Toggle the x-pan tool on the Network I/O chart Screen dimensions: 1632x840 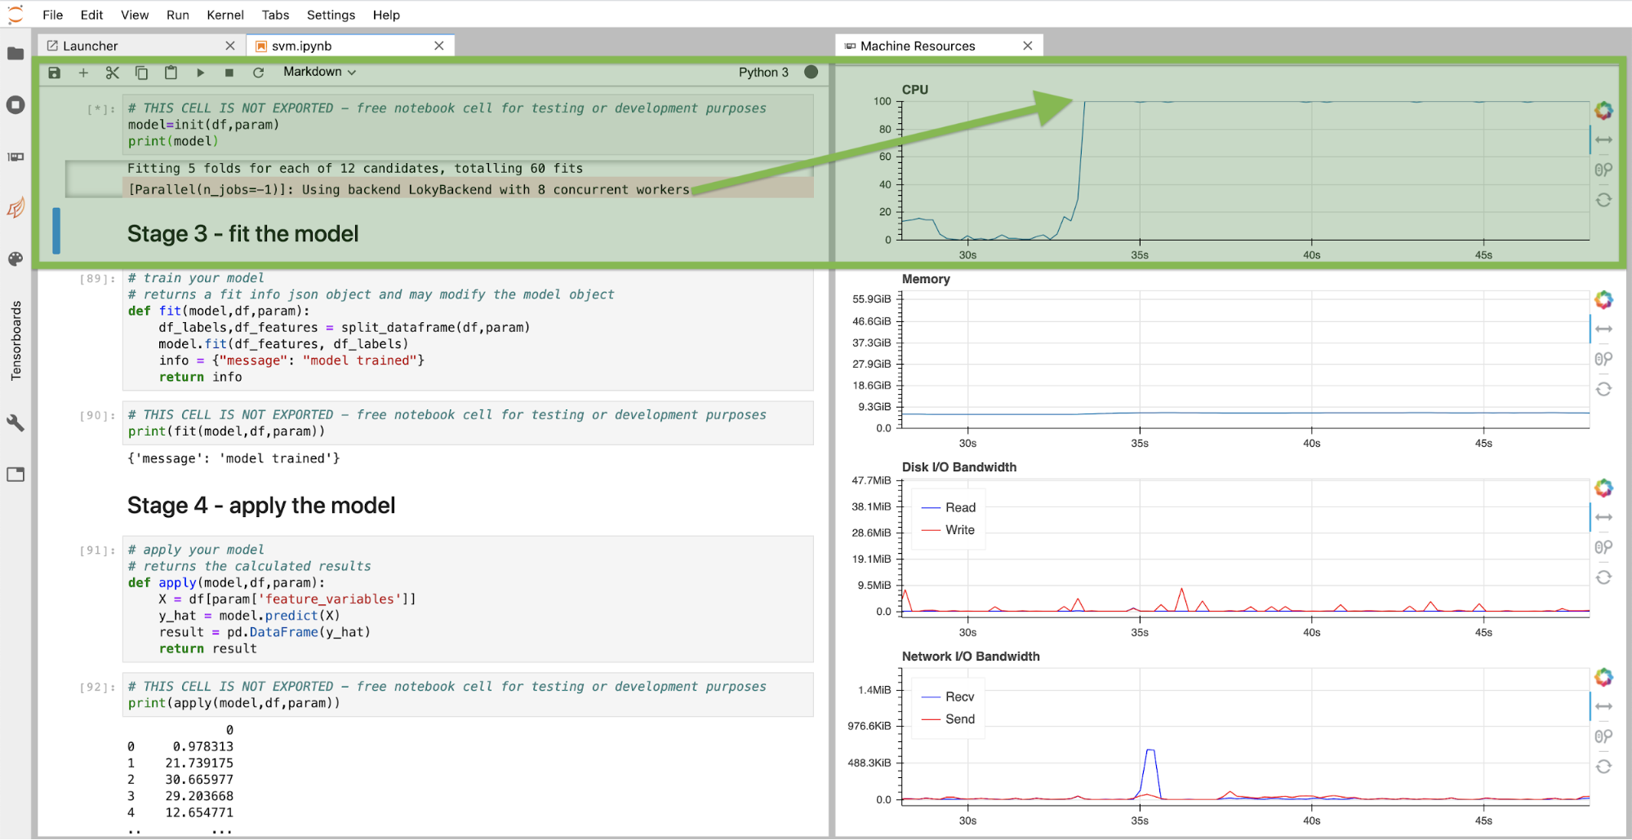pyautogui.click(x=1603, y=707)
